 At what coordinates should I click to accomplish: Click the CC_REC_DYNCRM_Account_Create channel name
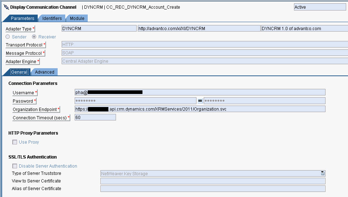click(143, 7)
